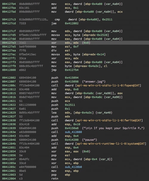Click movsx mnemonic at 004127ec
149x181 pixels.
(56, 54)
